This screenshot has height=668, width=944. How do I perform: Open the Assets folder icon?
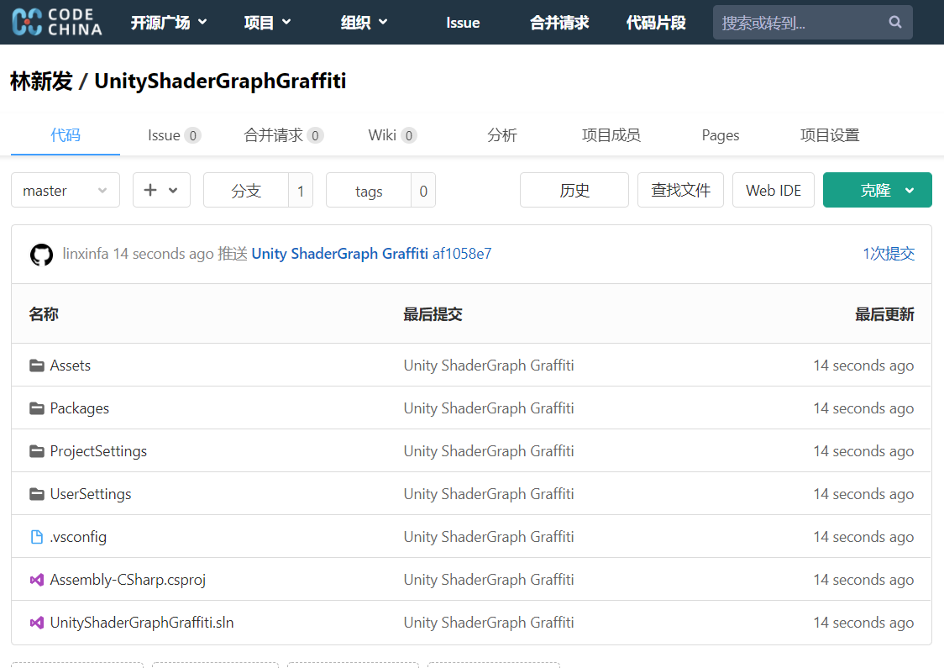[x=37, y=365]
